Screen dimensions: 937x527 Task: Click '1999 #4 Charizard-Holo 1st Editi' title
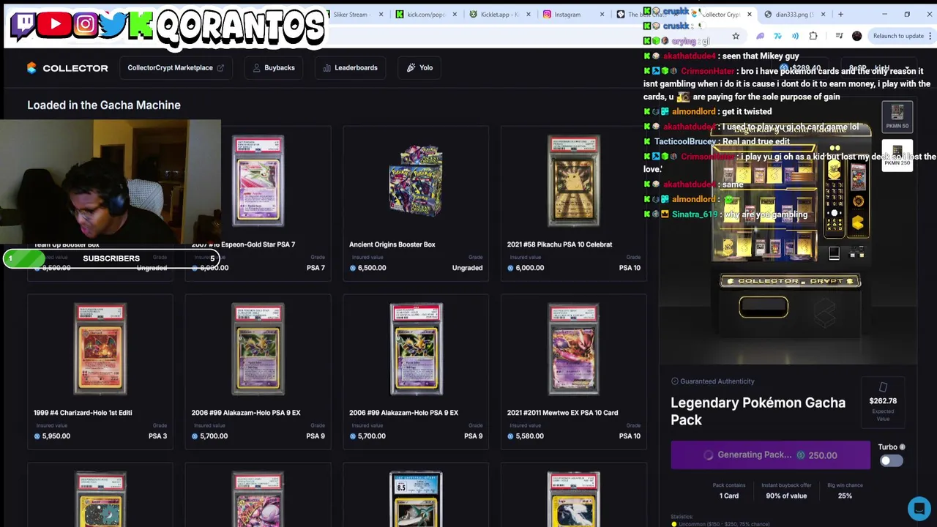tap(83, 413)
